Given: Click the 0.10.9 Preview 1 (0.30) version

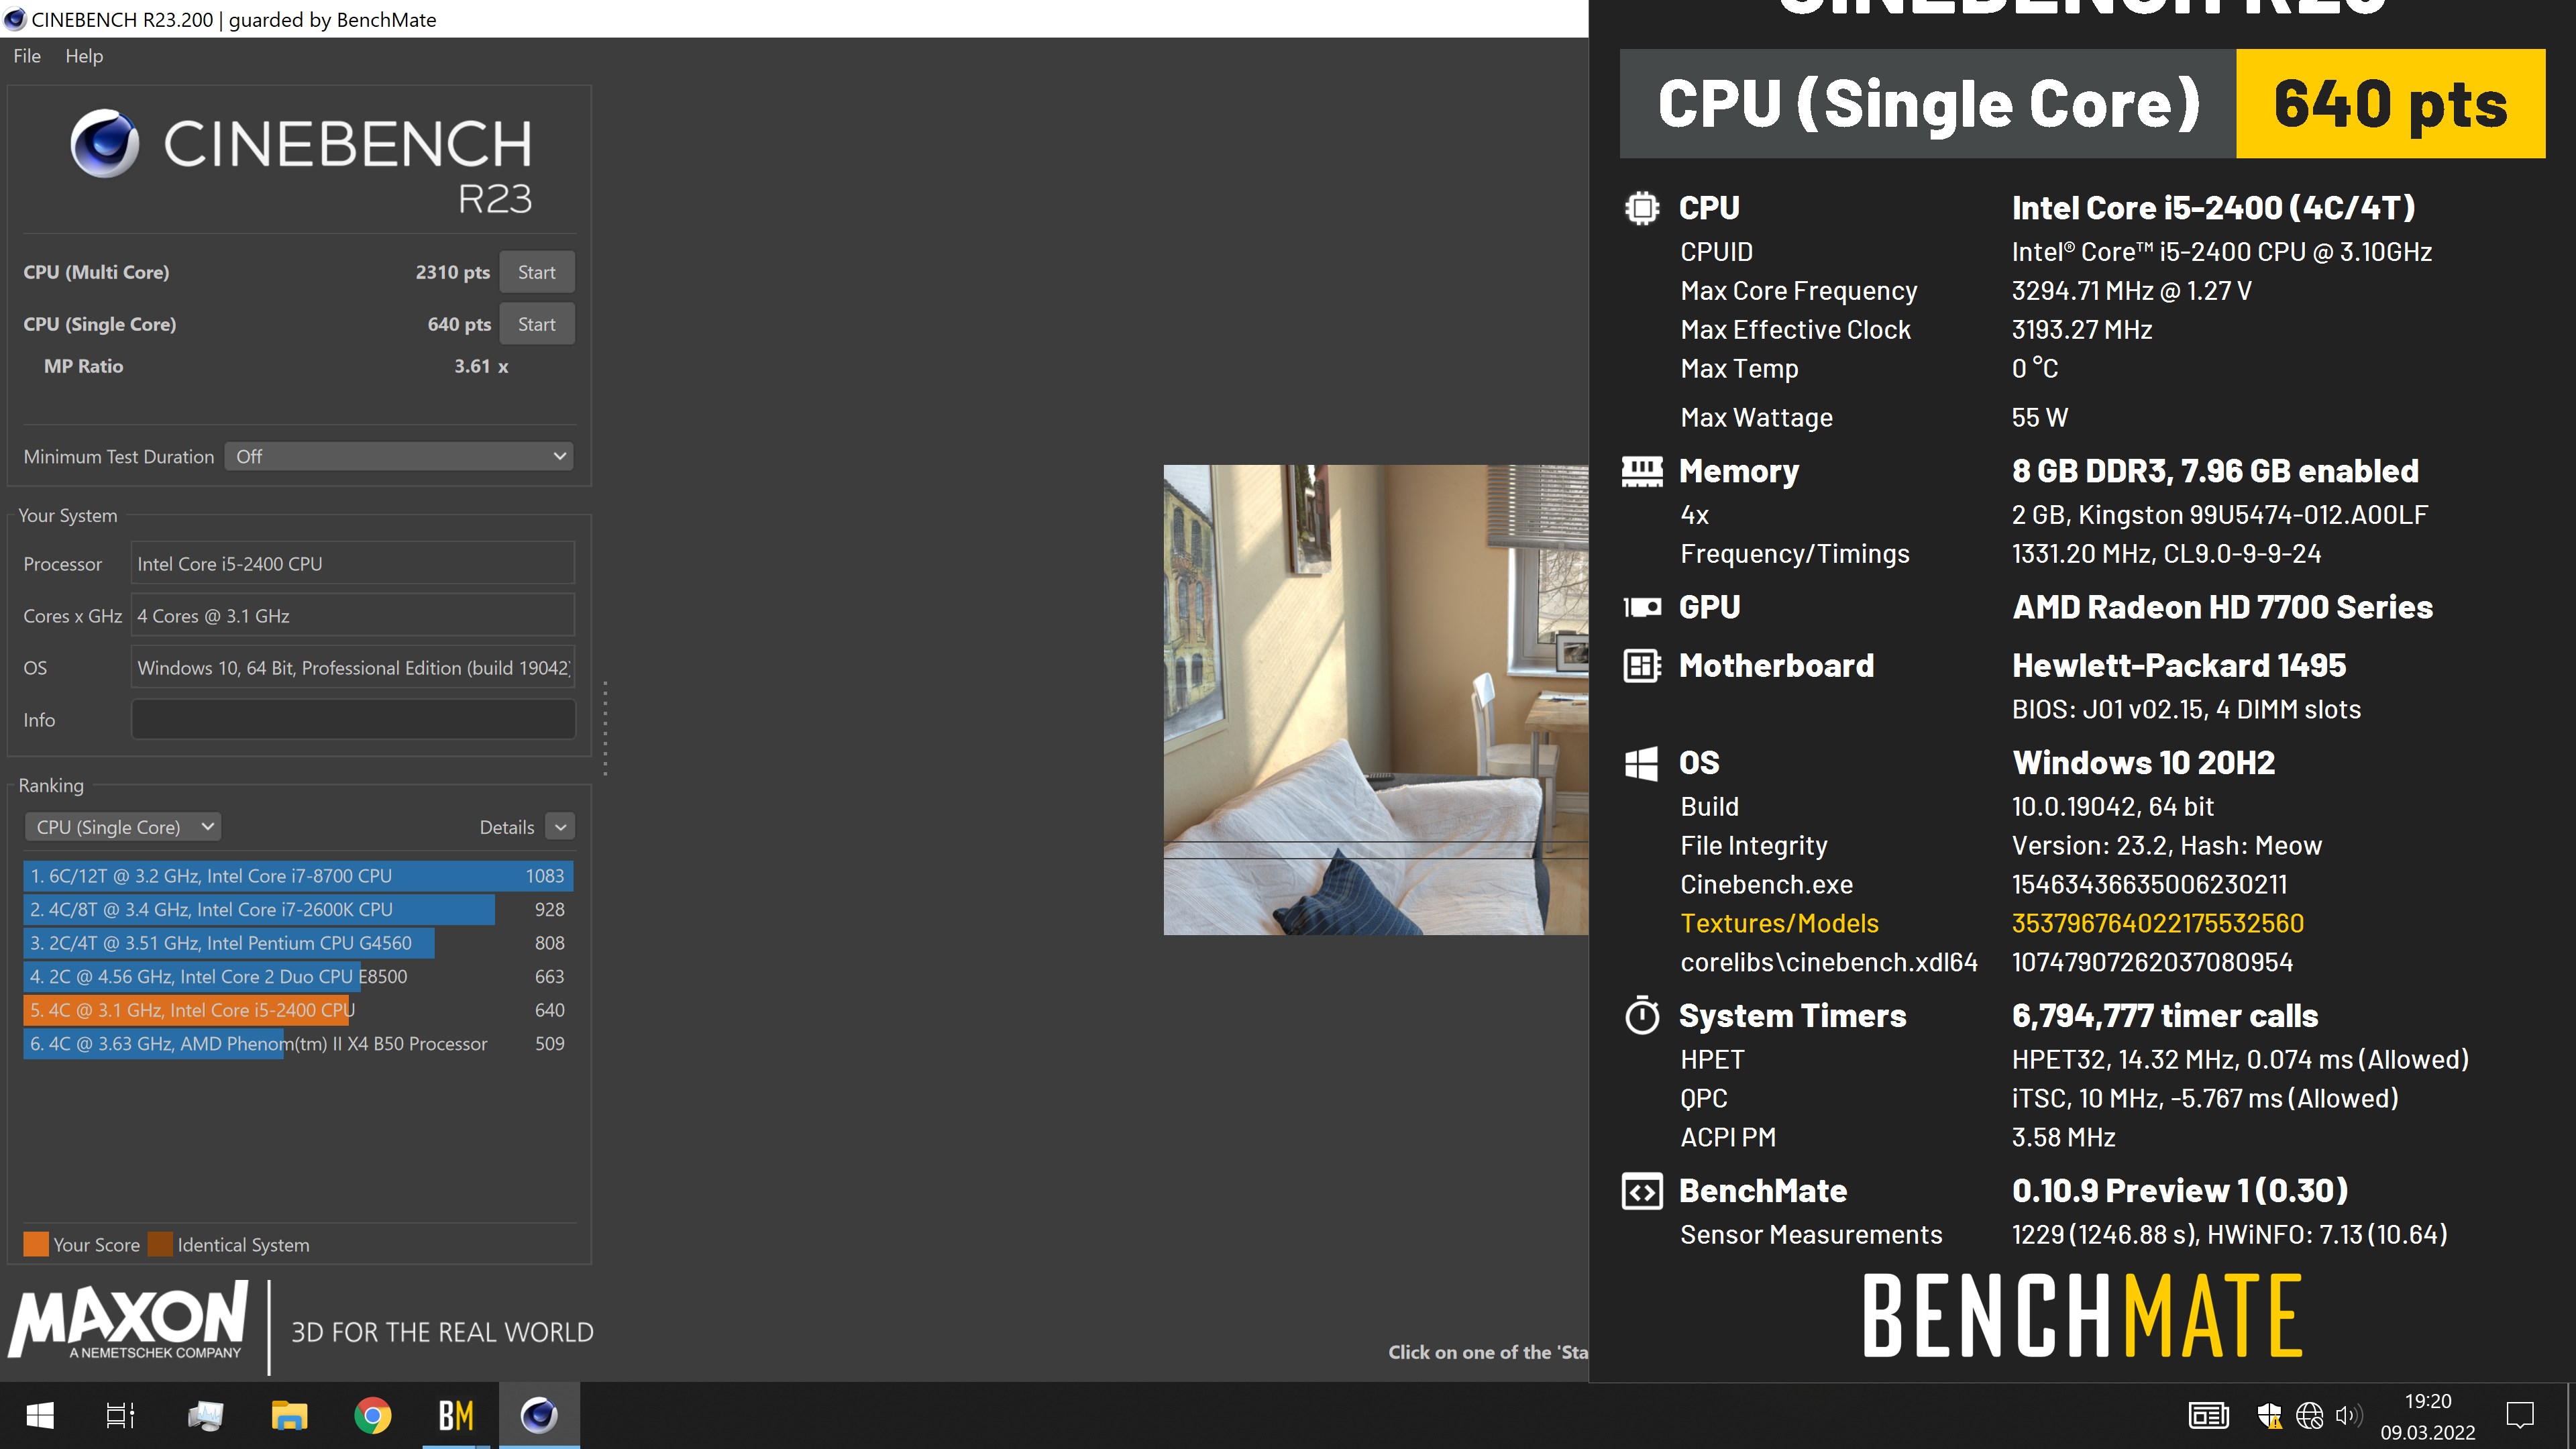Looking at the screenshot, I should tap(2180, 1191).
